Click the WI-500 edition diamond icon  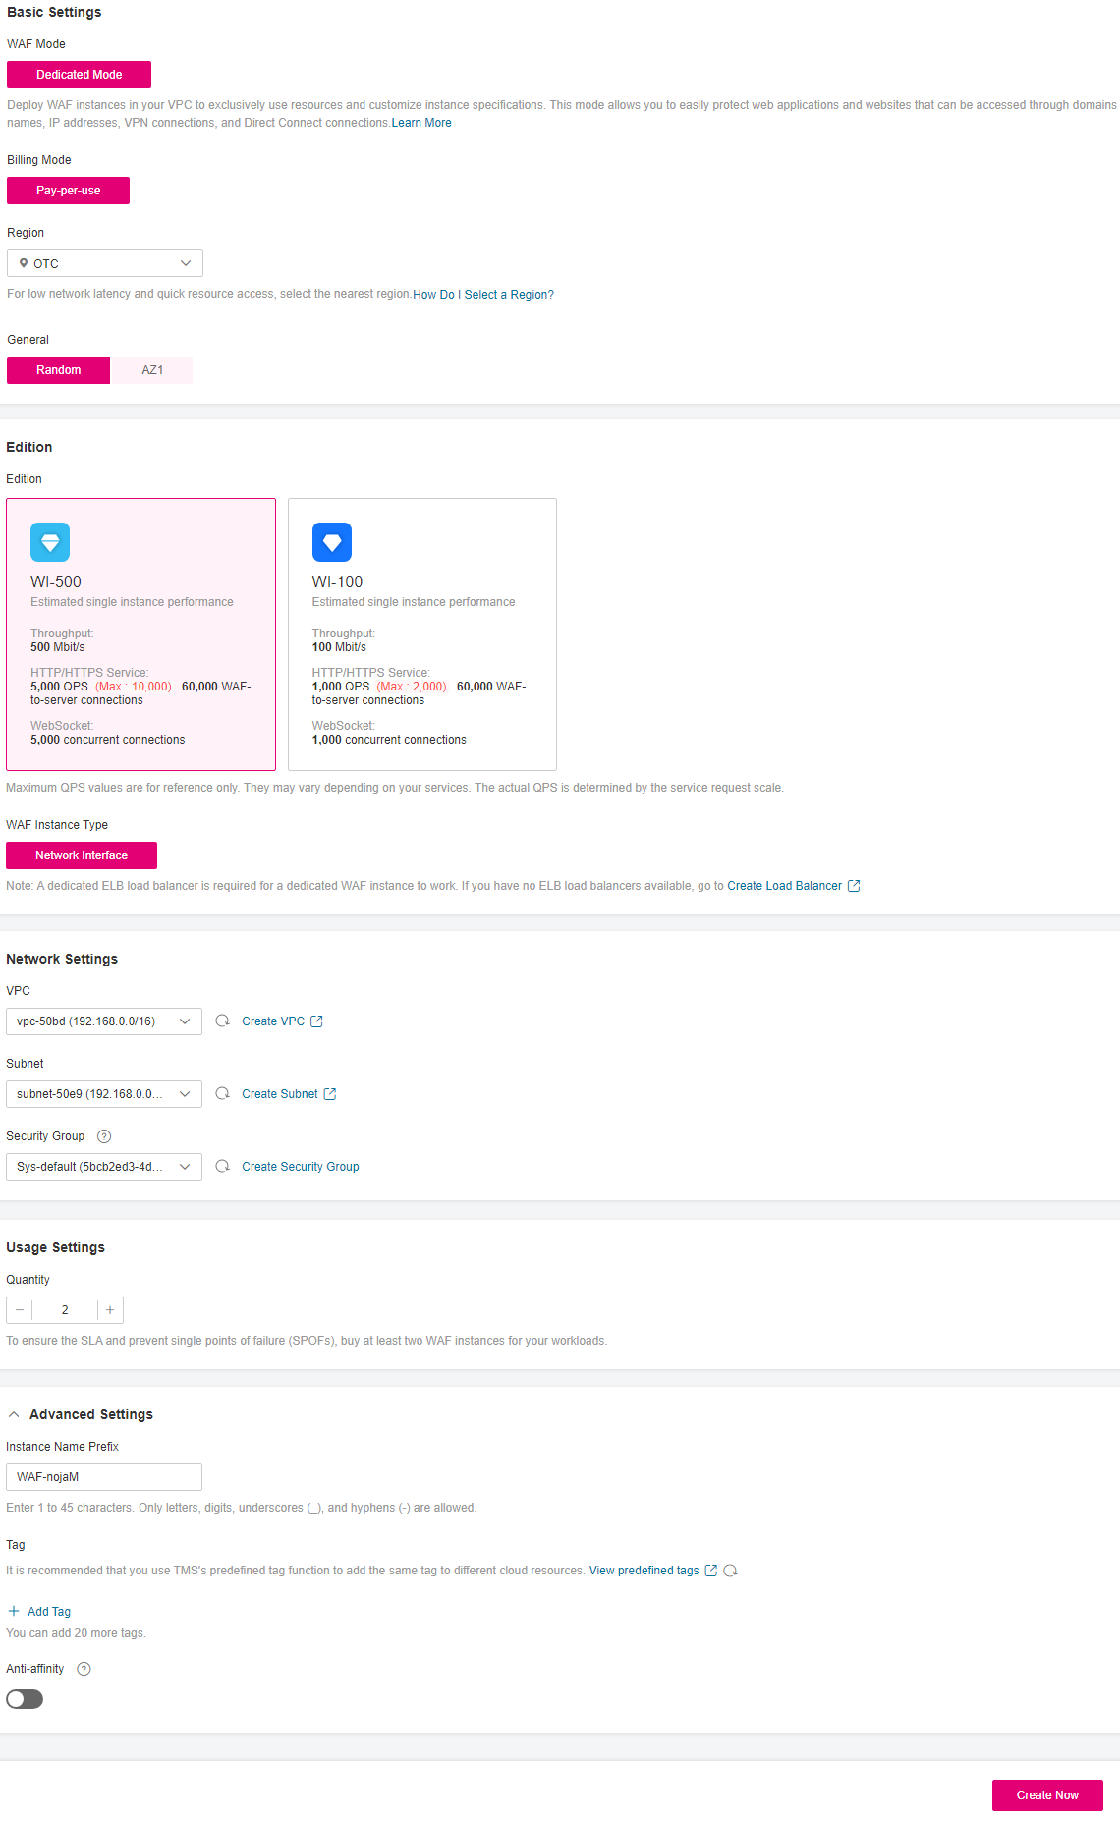pyautogui.click(x=50, y=542)
